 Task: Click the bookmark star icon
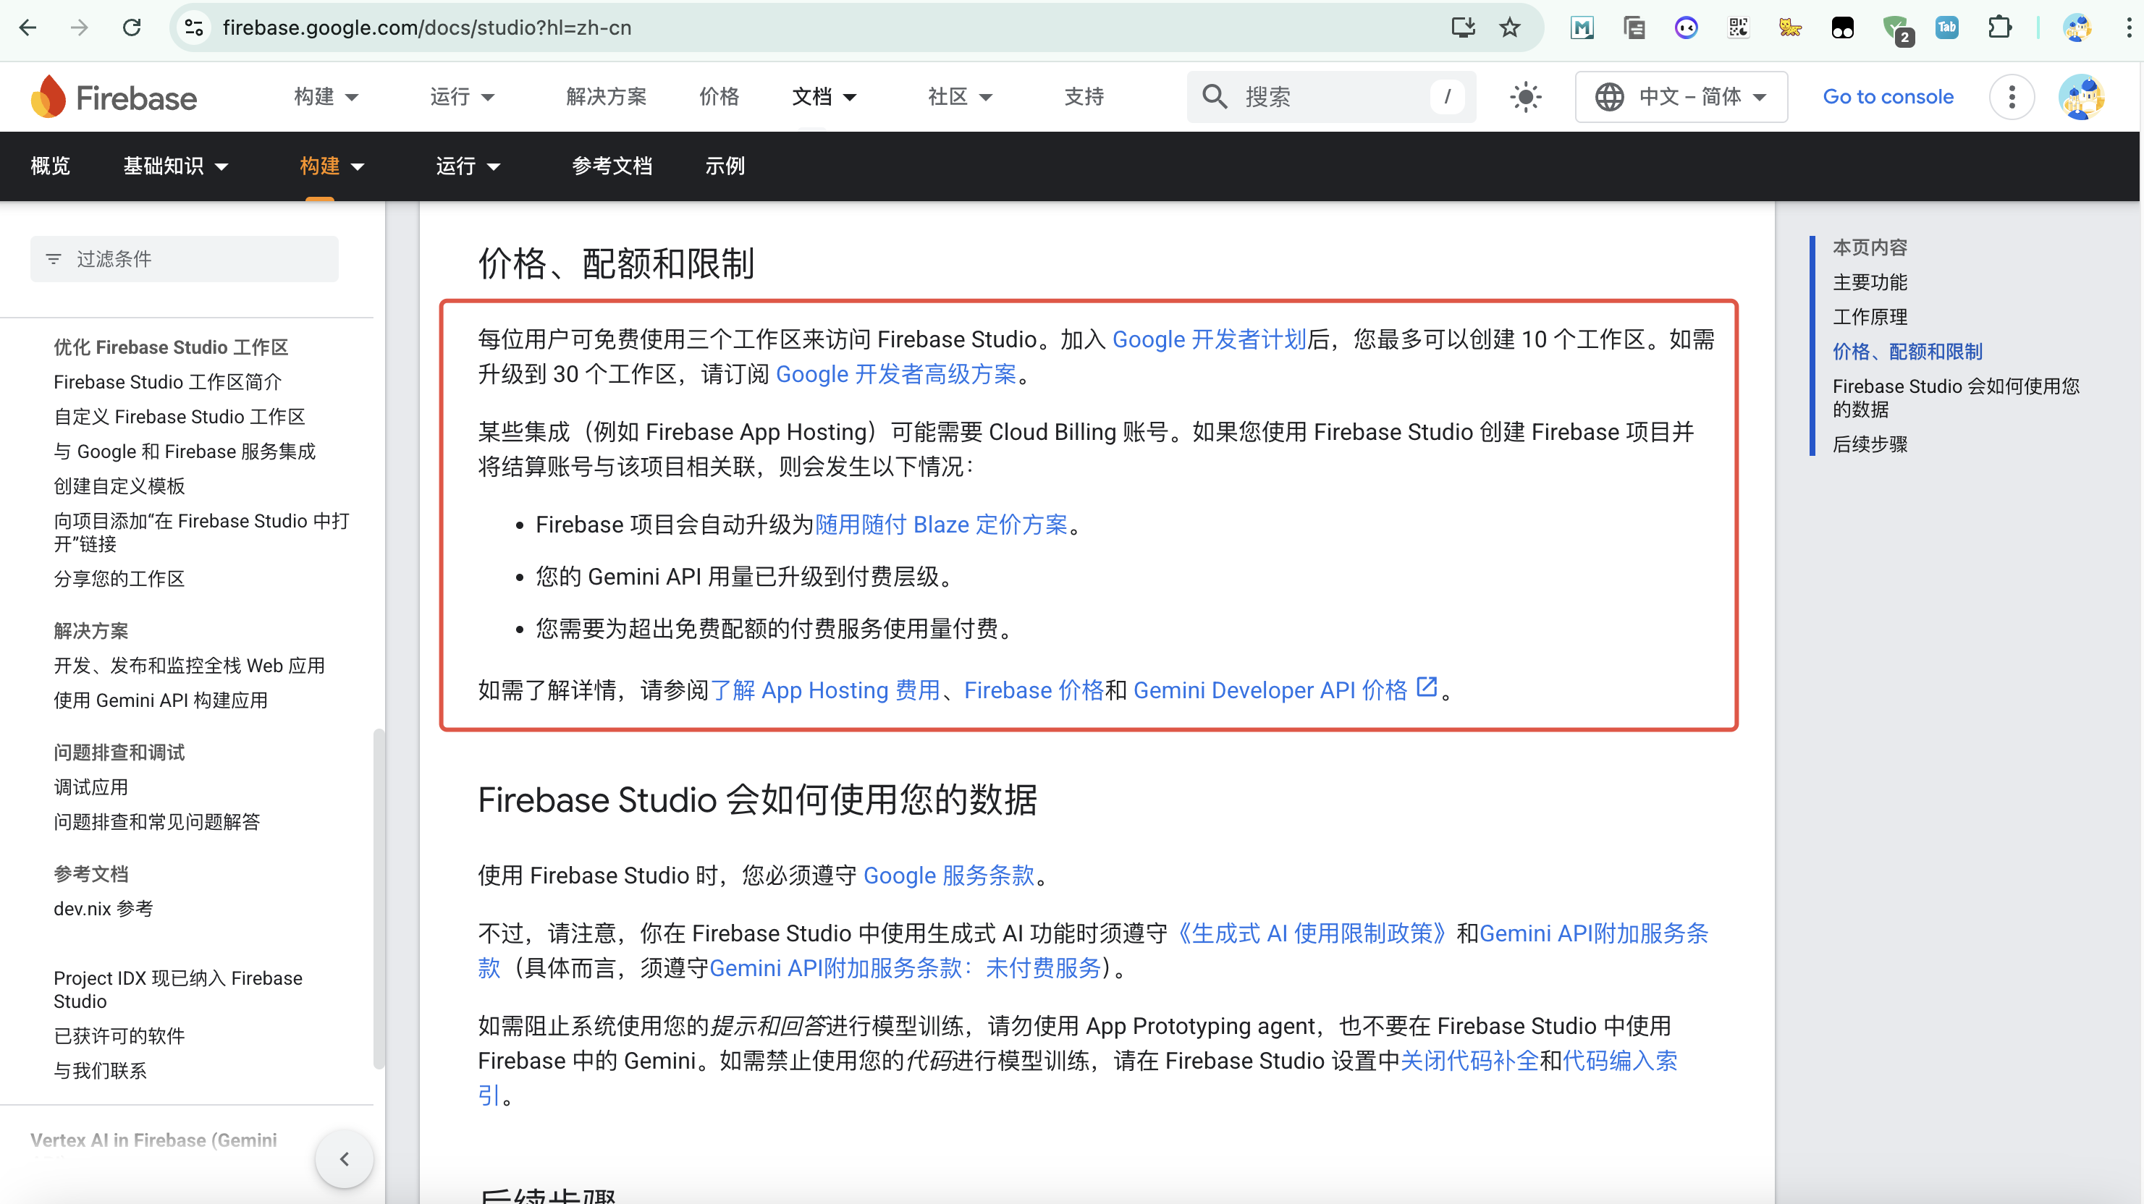(1510, 27)
